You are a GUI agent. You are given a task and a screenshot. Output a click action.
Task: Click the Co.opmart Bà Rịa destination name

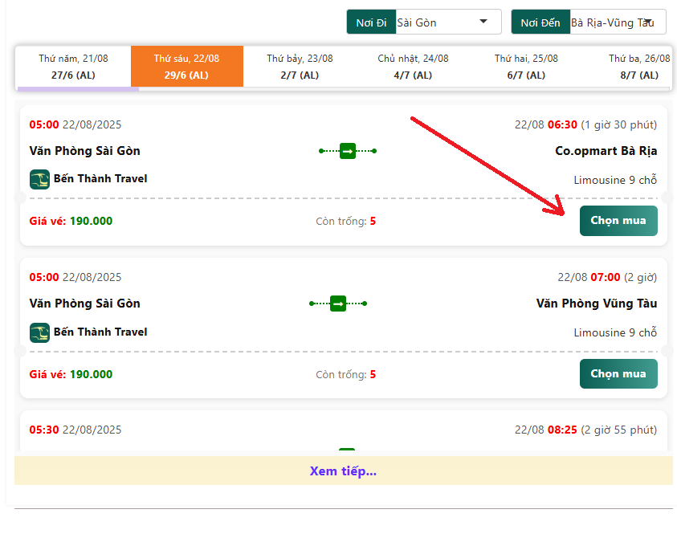coord(606,151)
